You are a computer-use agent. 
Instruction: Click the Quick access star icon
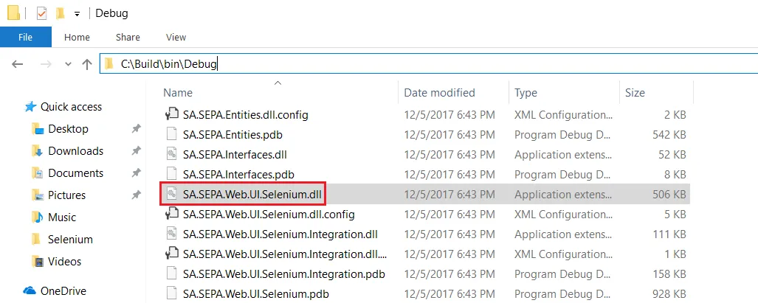pos(30,107)
